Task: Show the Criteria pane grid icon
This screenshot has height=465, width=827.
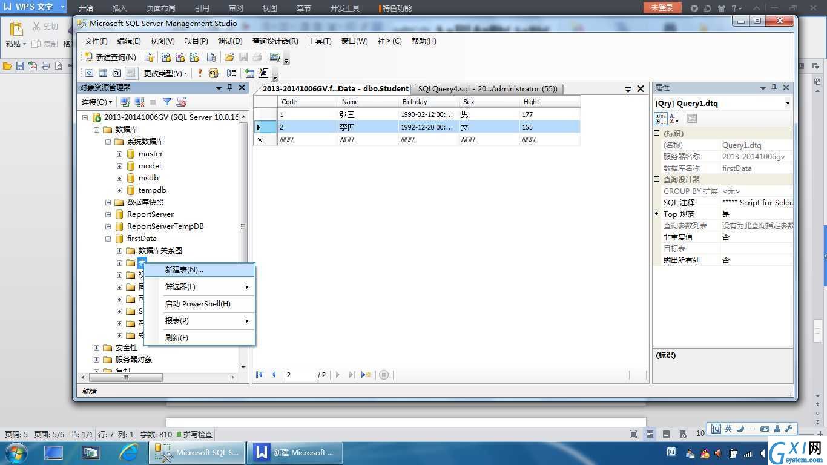Action: (x=103, y=73)
